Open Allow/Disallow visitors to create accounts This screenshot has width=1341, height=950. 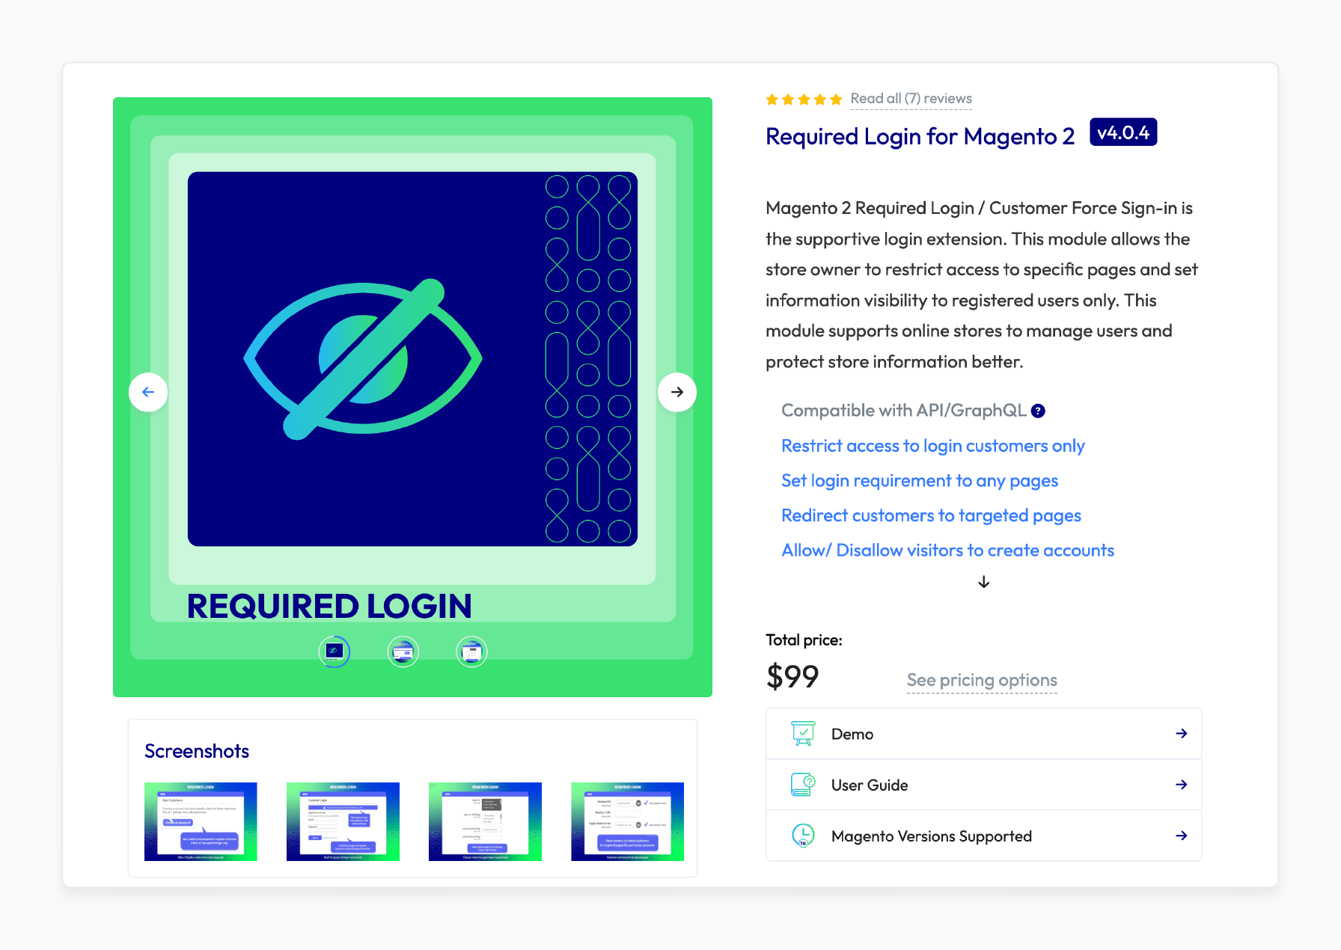tap(947, 550)
